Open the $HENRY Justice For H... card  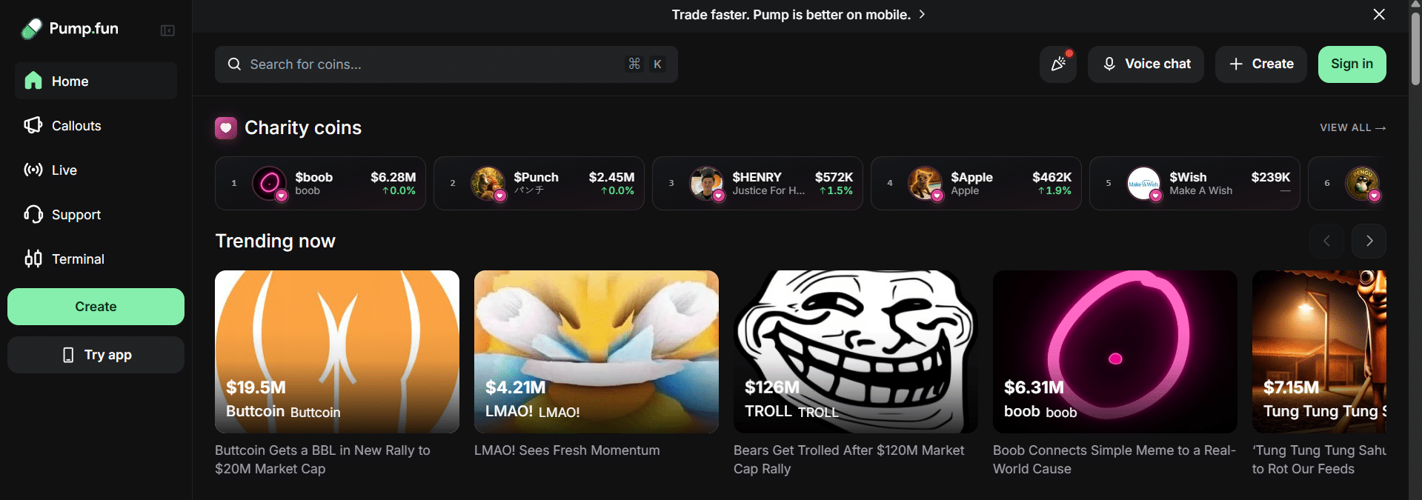pyautogui.click(x=757, y=183)
